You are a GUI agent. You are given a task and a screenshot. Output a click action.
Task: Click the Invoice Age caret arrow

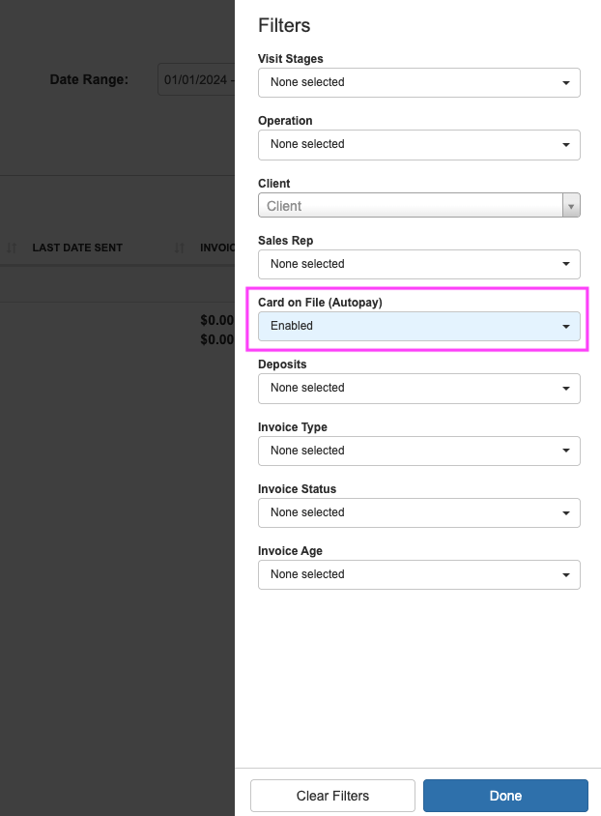click(x=566, y=575)
